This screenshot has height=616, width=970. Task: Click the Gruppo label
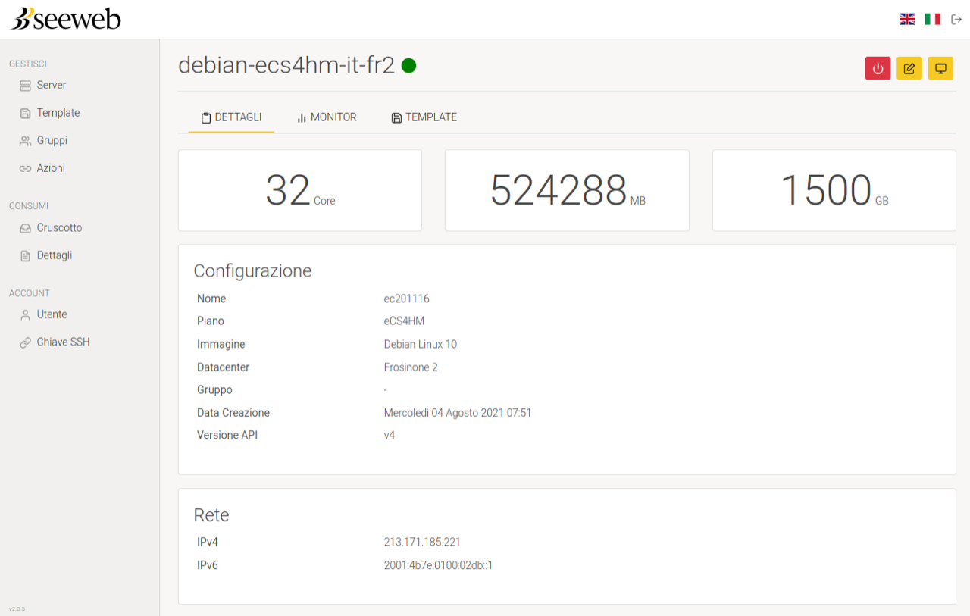click(214, 390)
